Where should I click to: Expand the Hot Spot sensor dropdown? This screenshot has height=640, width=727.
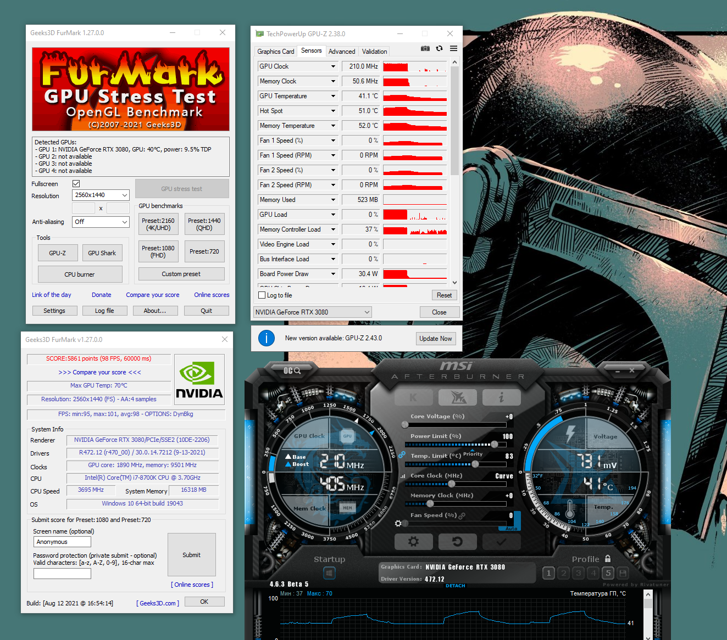pos(333,111)
